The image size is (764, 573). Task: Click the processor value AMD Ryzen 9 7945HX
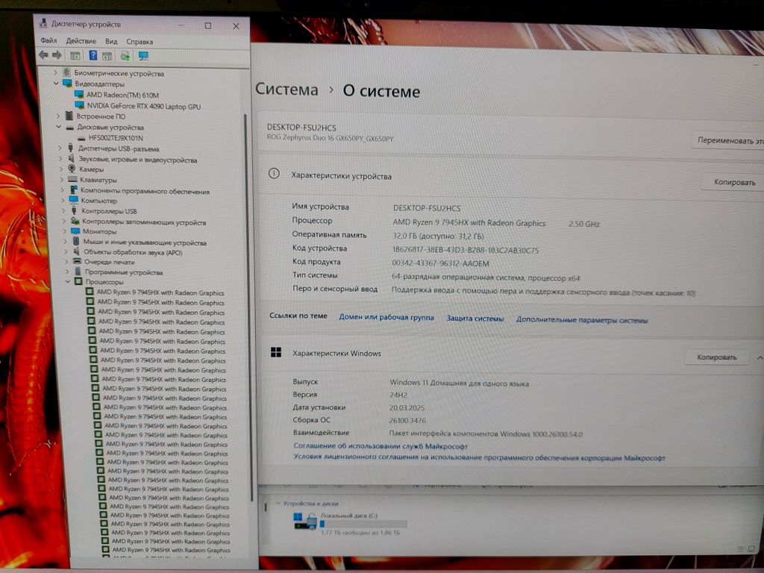[469, 222]
